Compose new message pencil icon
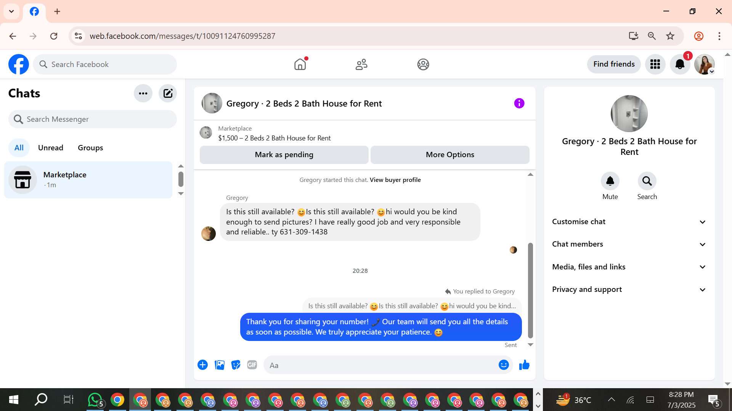This screenshot has height=411, width=732. pyautogui.click(x=168, y=93)
